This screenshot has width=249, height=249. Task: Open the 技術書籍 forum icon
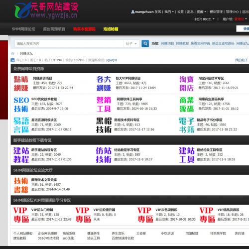coord(21,185)
